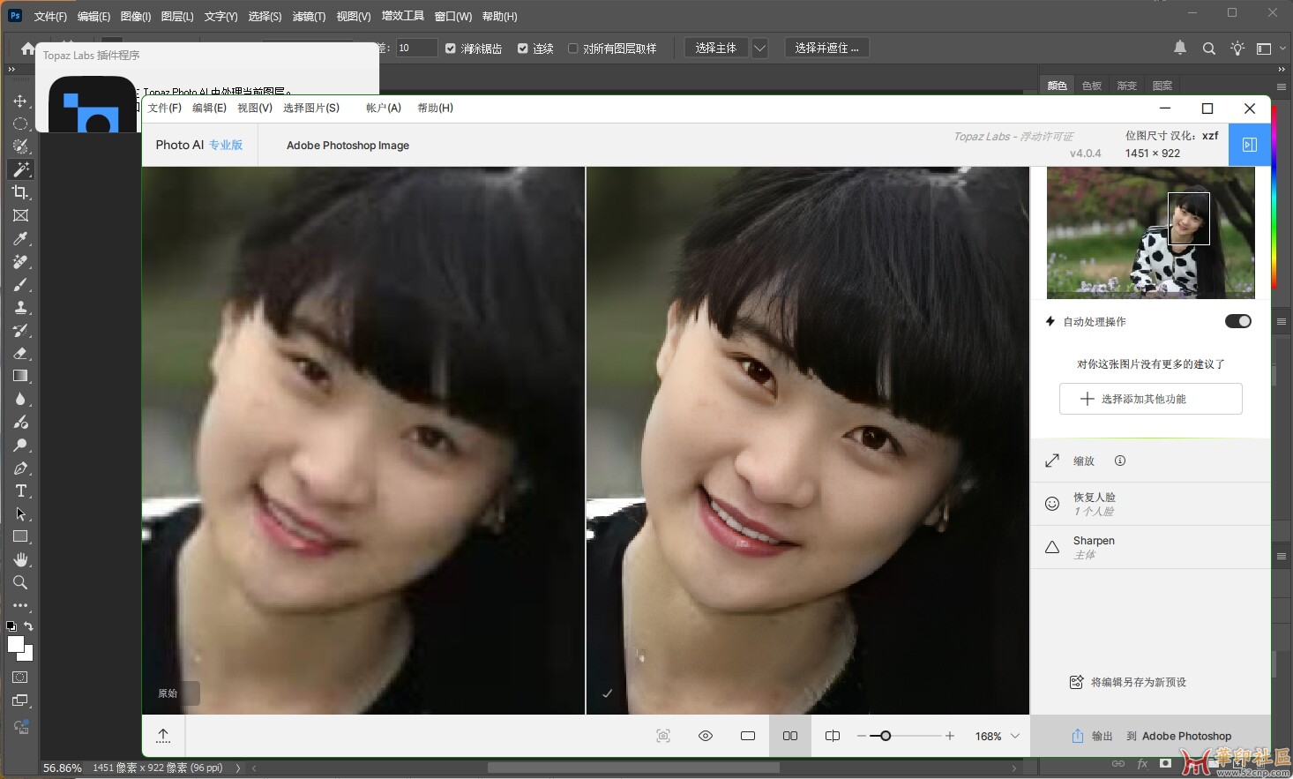
Task: Open Topaz 帐户(A) menu
Action: (x=384, y=108)
